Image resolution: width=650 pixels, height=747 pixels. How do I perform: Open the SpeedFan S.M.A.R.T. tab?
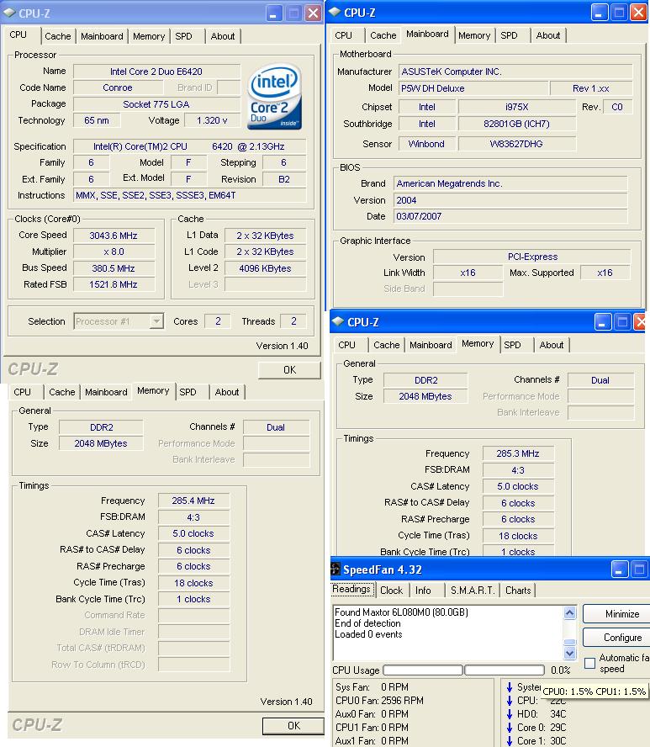pos(473,591)
